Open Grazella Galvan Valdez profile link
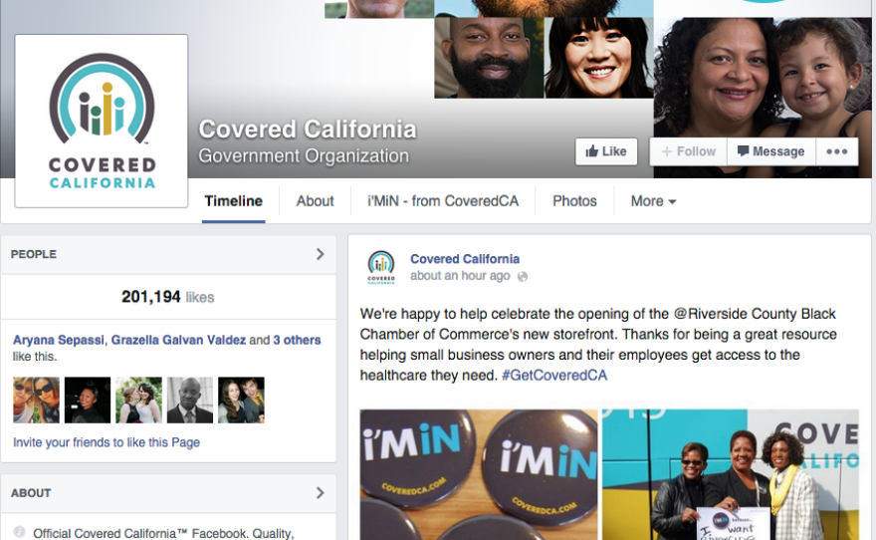Viewport: 876px width, 540px height. click(x=178, y=340)
